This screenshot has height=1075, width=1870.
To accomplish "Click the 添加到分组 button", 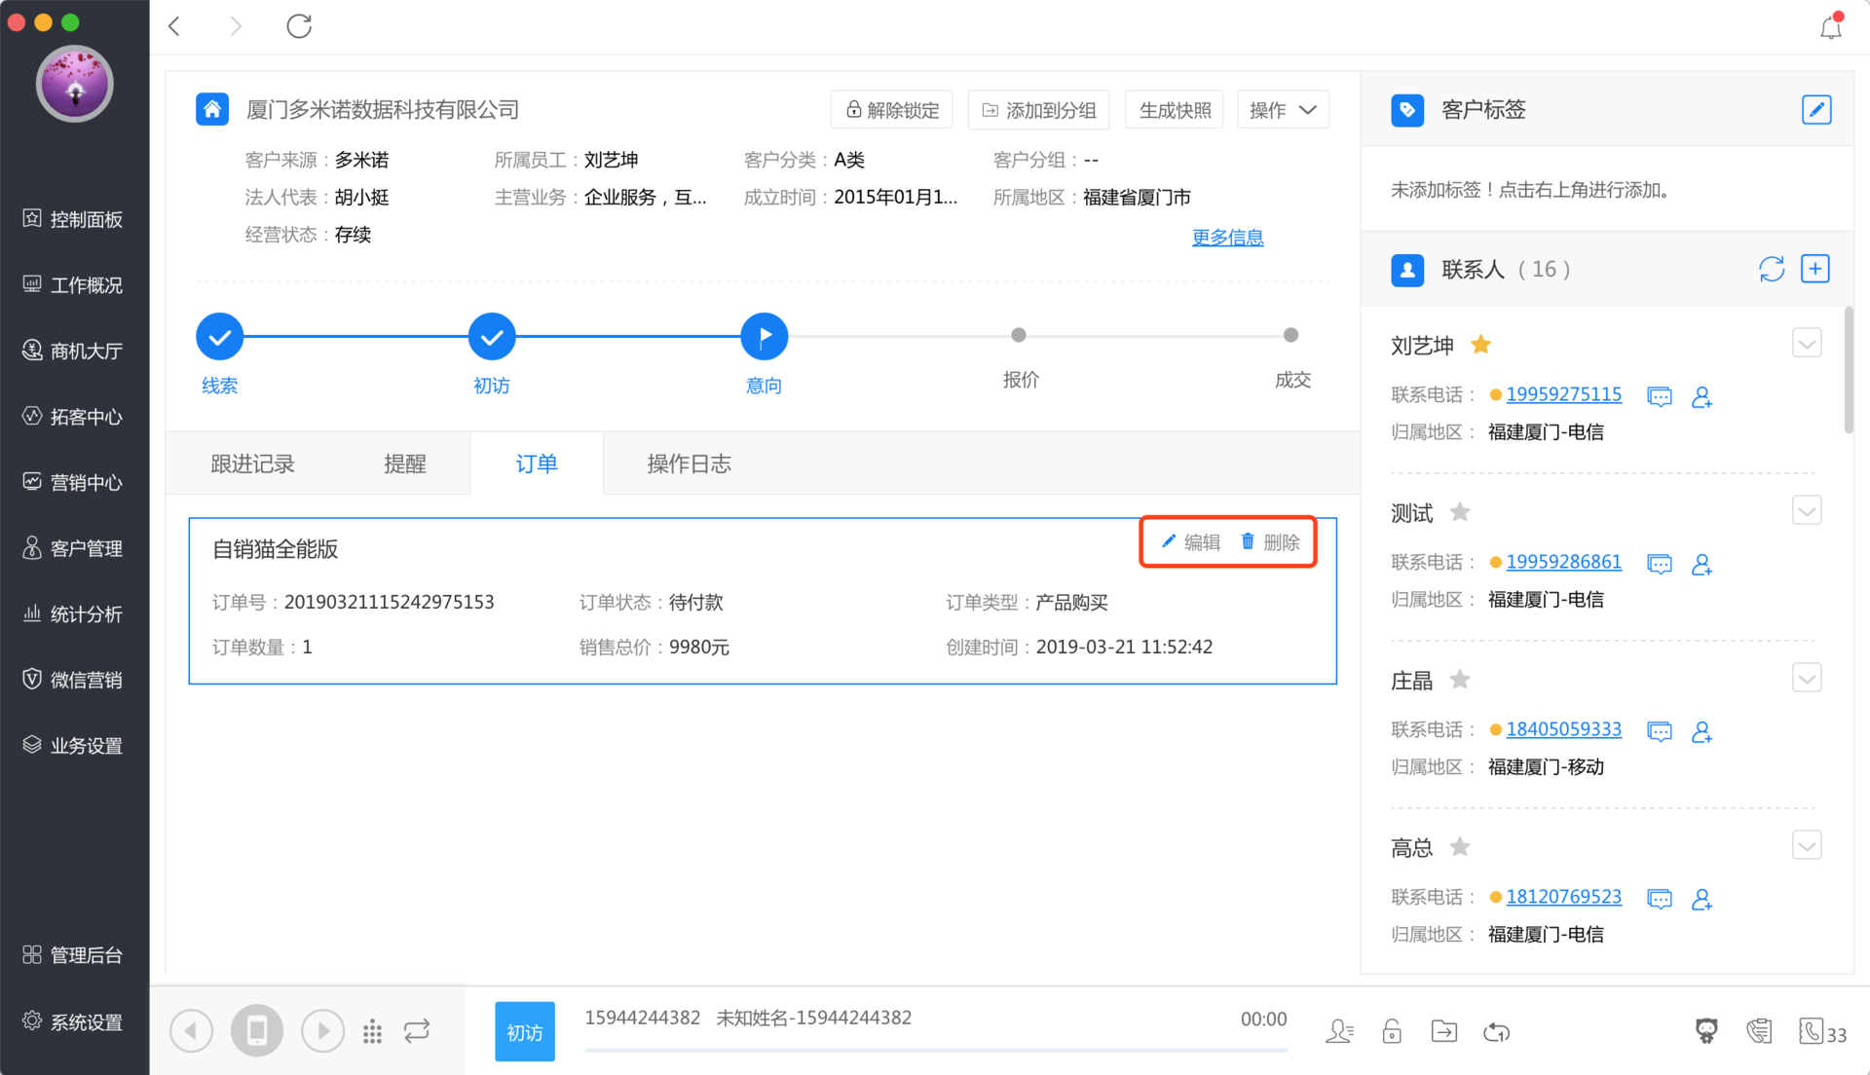I will [1038, 110].
